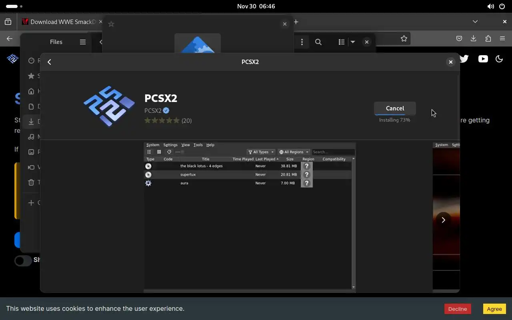Click the installing progress bar

pos(394,115)
